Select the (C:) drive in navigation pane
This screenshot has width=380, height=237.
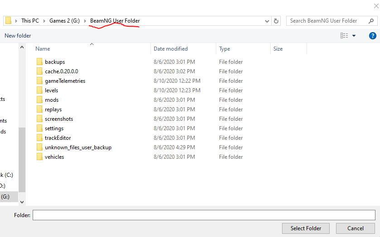coord(6,175)
